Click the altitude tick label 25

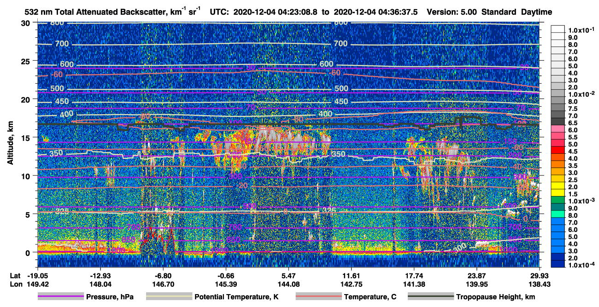point(27,61)
